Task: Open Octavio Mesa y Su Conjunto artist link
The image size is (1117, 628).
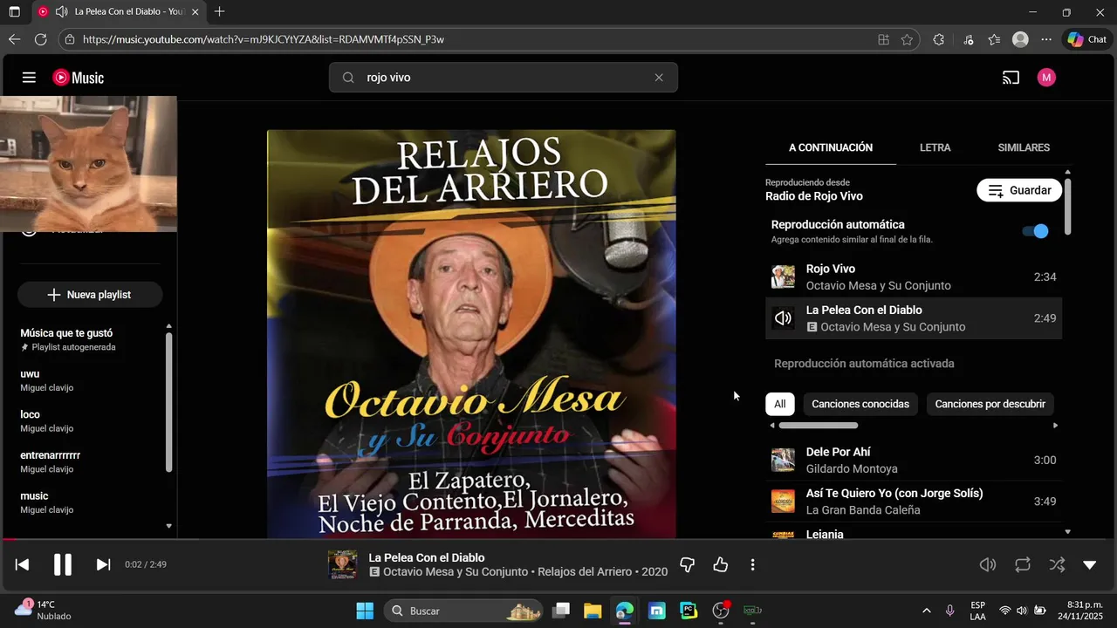Action: (x=456, y=572)
